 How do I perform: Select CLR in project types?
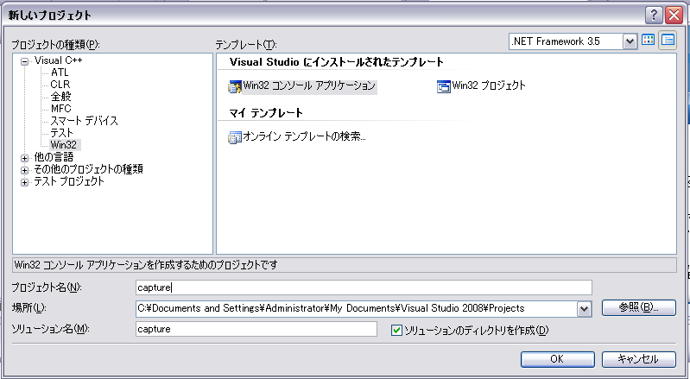(60, 85)
